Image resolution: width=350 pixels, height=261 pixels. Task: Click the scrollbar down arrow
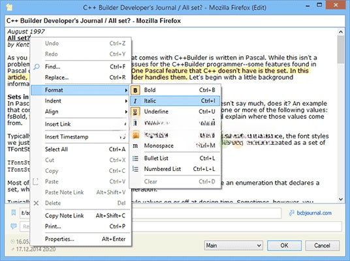pyautogui.click(x=341, y=199)
